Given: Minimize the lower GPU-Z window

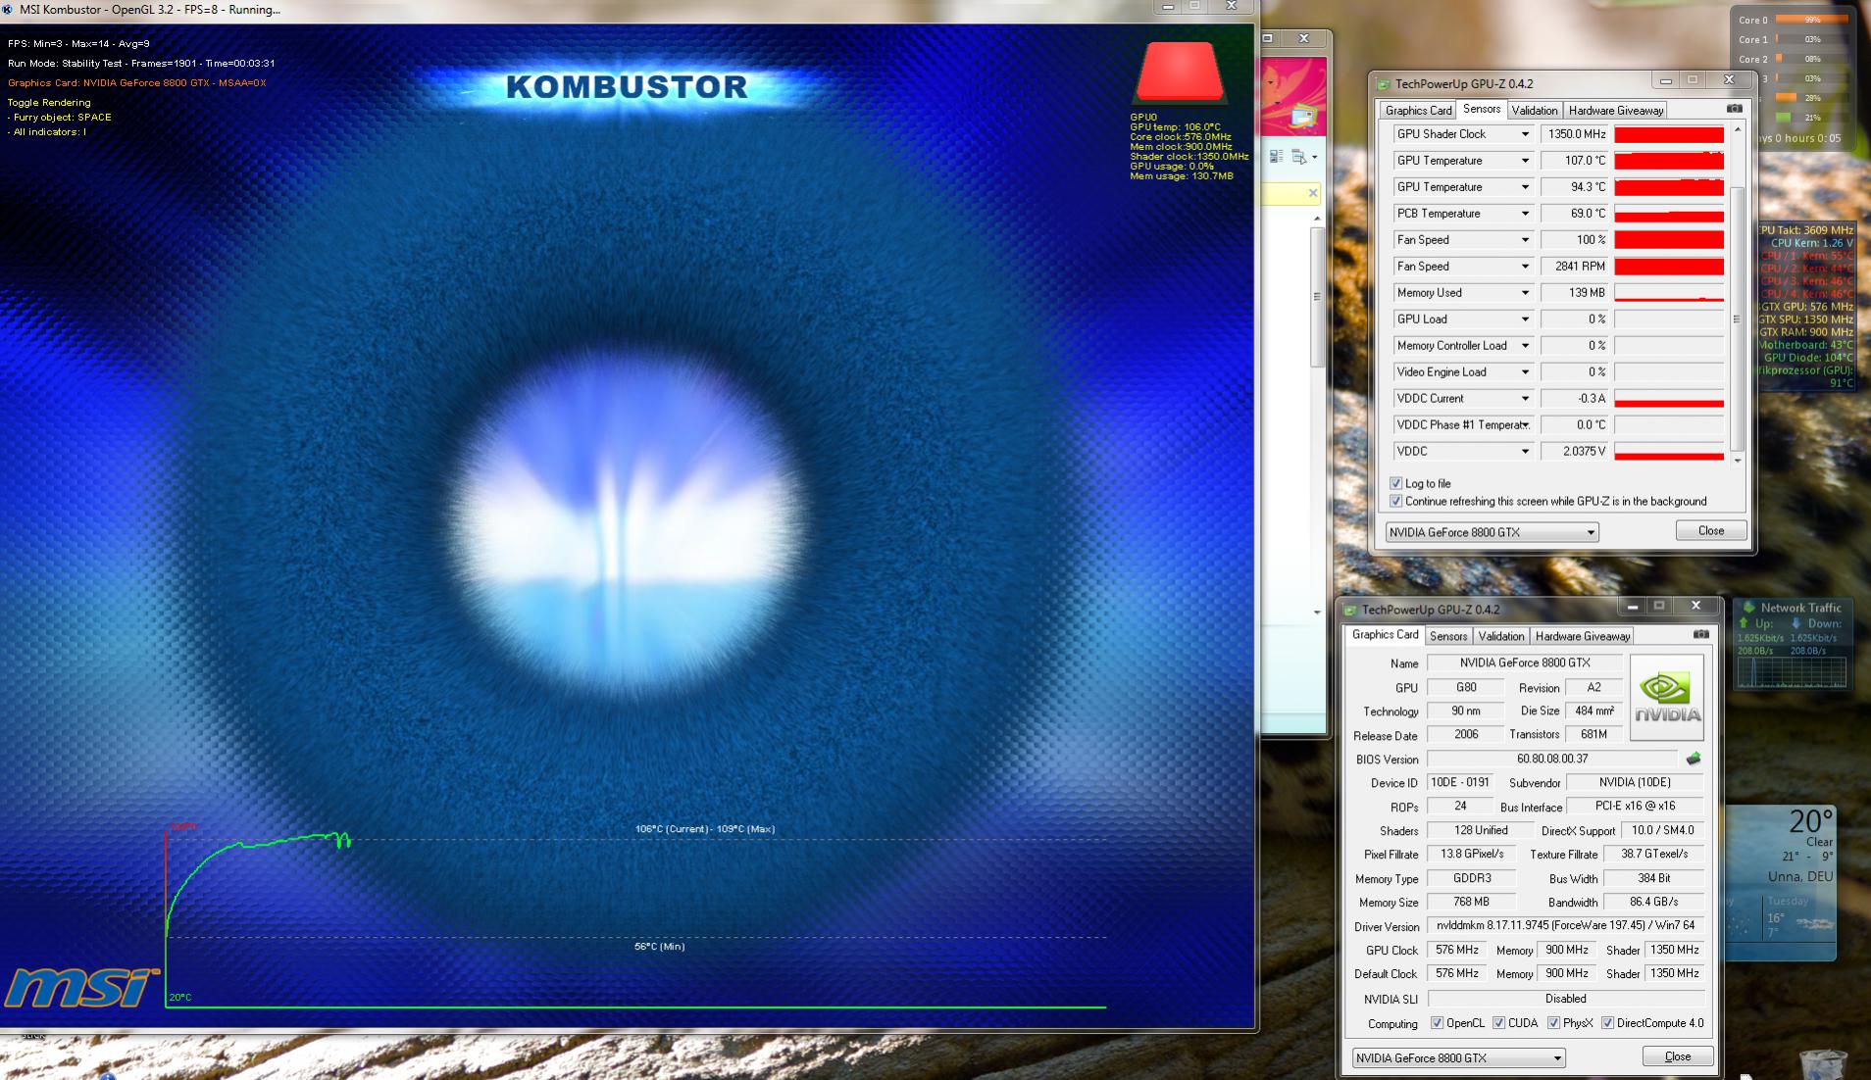Looking at the screenshot, I should 1633,607.
